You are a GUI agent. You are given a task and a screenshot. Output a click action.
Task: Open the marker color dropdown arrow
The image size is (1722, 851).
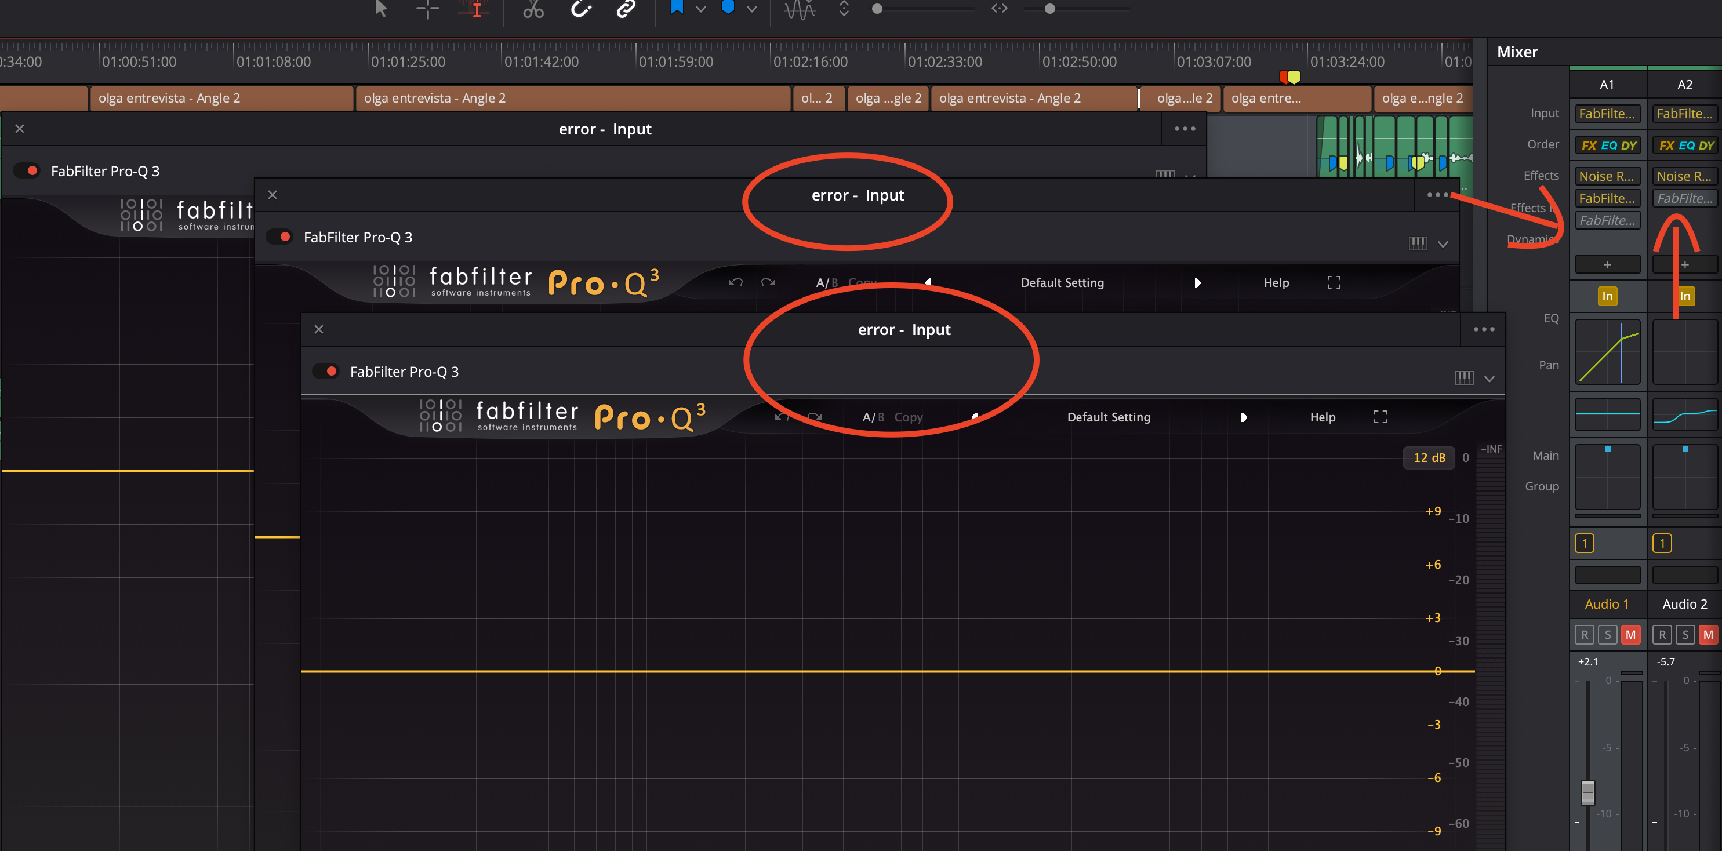tap(752, 9)
